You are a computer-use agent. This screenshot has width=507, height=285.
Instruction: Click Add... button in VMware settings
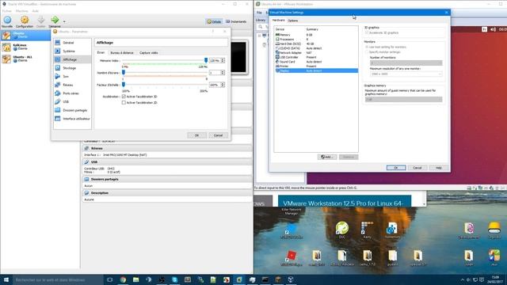[x=327, y=157]
